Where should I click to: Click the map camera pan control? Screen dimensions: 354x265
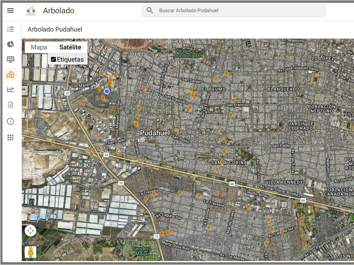click(x=30, y=231)
